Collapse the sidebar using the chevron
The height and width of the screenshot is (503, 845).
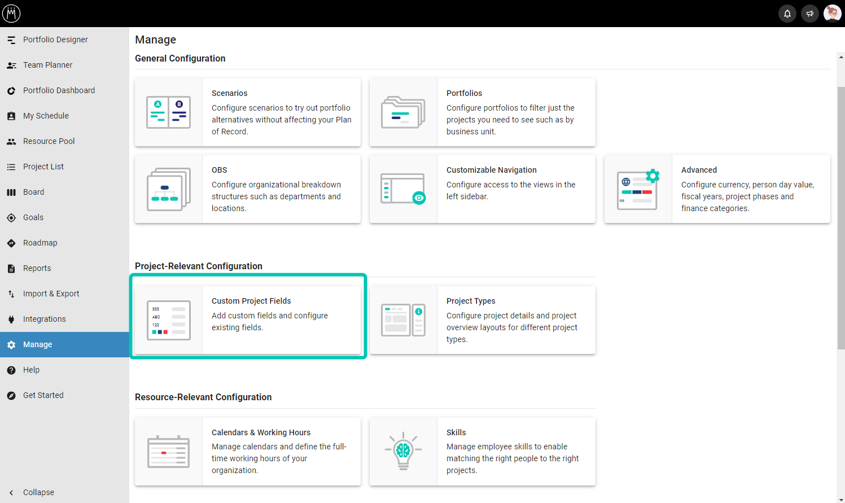11,492
